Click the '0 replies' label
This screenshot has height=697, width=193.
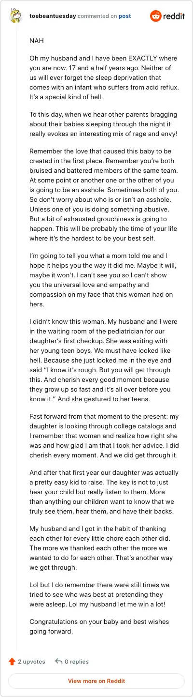click(77, 661)
